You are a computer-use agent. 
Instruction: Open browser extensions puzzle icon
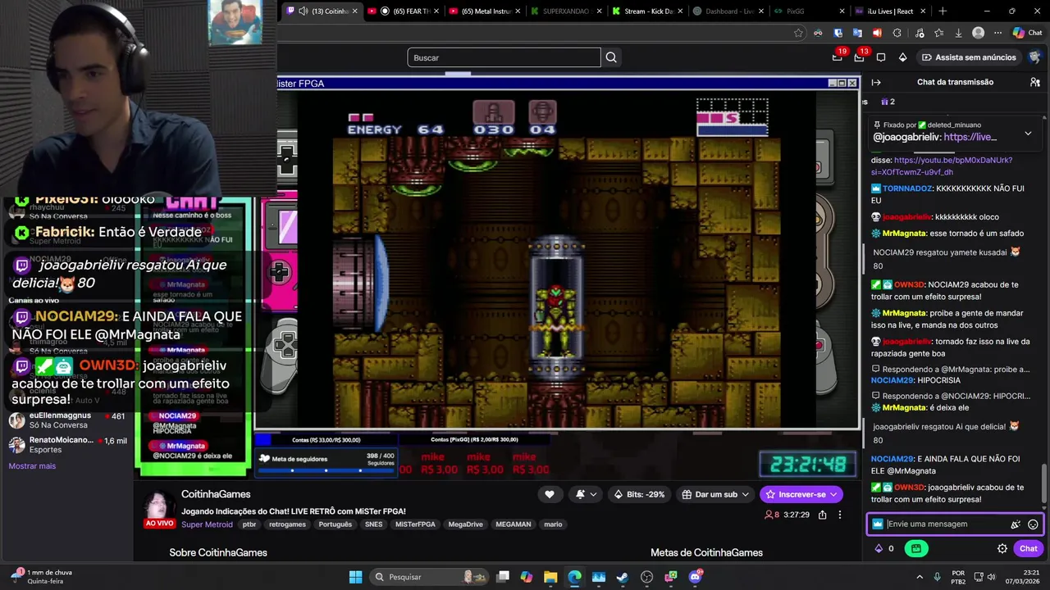(897, 33)
